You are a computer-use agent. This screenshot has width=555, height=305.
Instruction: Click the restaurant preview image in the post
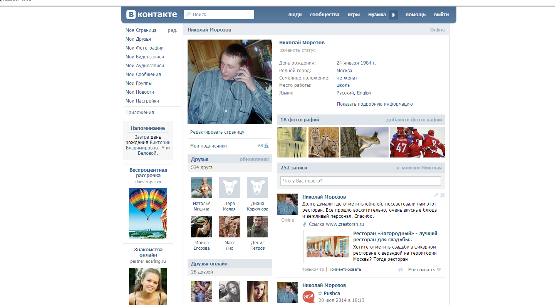click(x=328, y=247)
